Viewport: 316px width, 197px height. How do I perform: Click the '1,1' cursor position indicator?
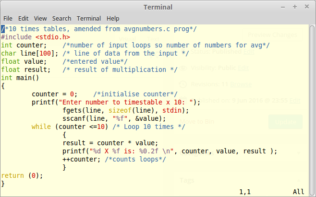click(245, 192)
